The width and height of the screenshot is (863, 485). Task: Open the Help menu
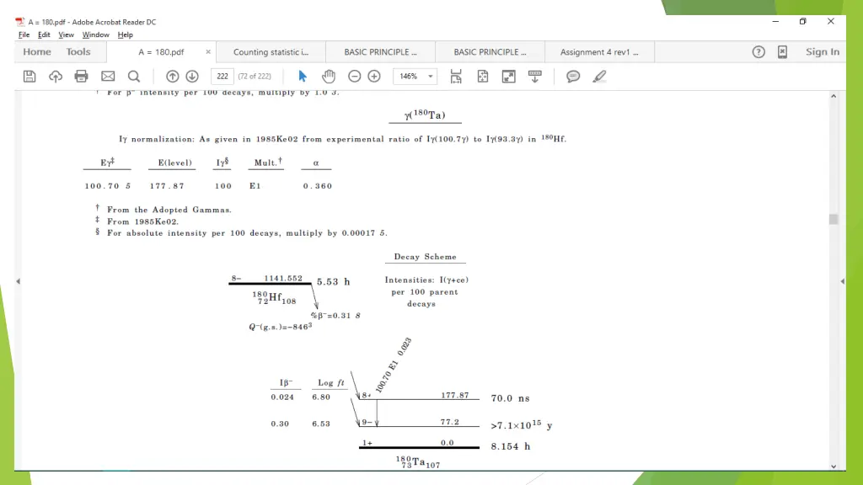[125, 35]
